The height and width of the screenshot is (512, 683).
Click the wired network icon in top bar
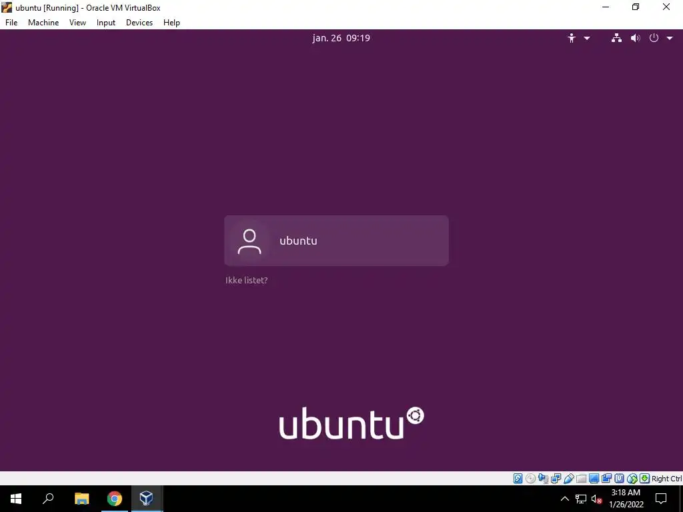pos(616,38)
